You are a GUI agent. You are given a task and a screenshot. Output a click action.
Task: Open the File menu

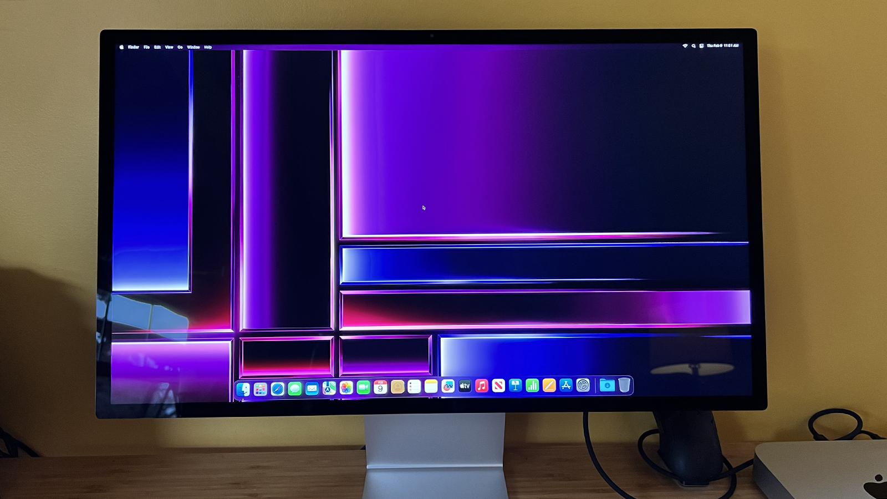pos(146,47)
